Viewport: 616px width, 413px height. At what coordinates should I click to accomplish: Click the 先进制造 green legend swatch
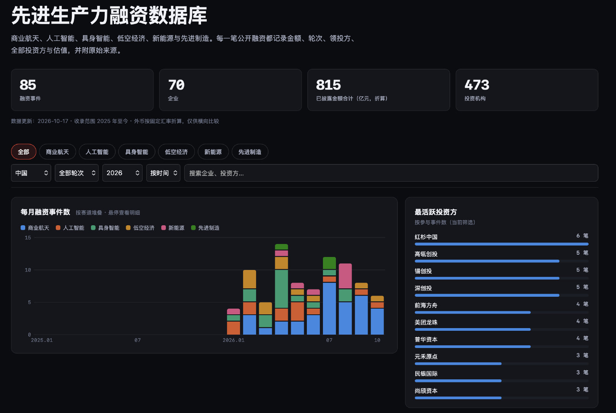pyautogui.click(x=193, y=228)
